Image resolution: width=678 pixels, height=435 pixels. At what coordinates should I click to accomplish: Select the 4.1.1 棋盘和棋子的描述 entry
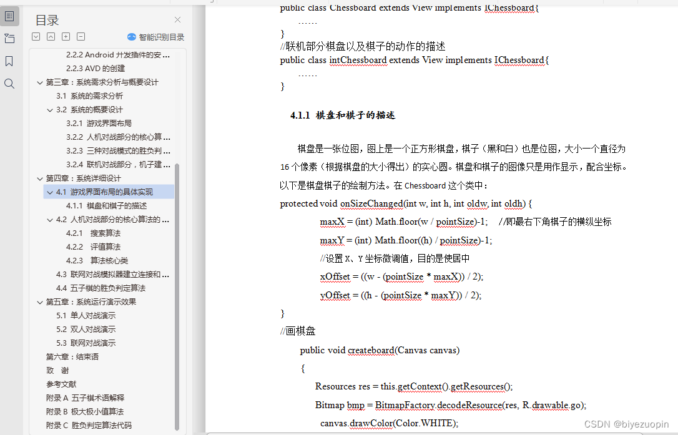tap(101, 205)
